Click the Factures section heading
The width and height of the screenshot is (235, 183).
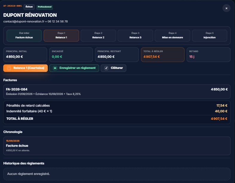10,80
